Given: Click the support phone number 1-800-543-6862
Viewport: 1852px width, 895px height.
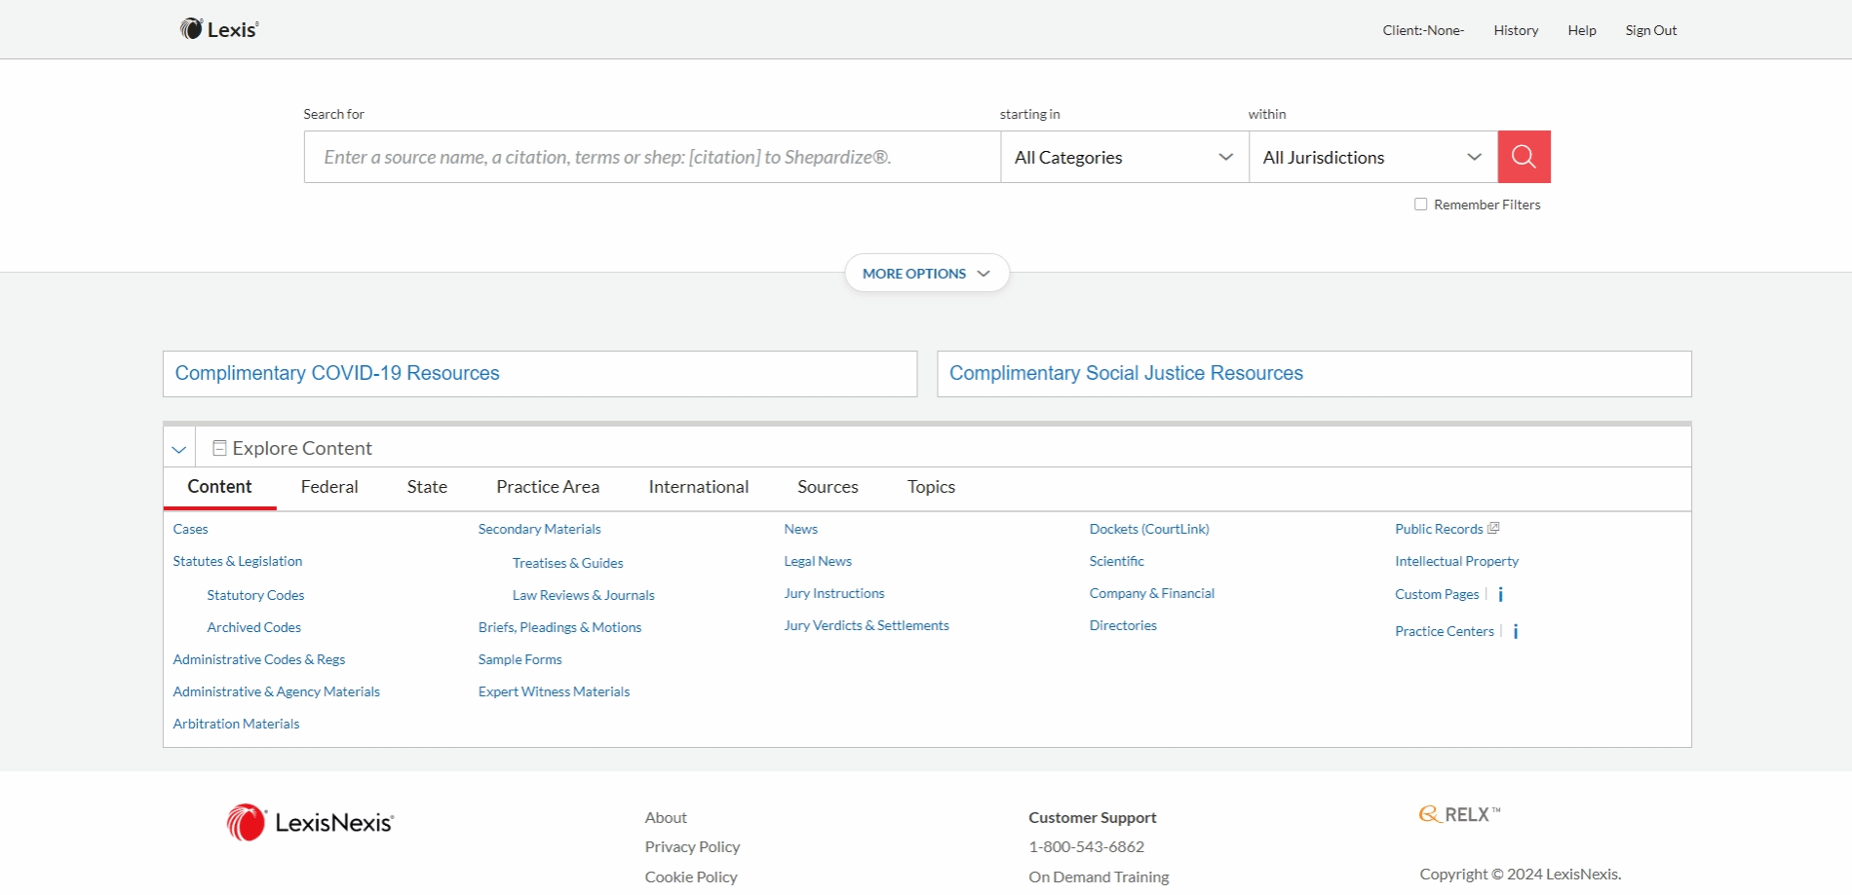Looking at the screenshot, I should (x=1086, y=847).
